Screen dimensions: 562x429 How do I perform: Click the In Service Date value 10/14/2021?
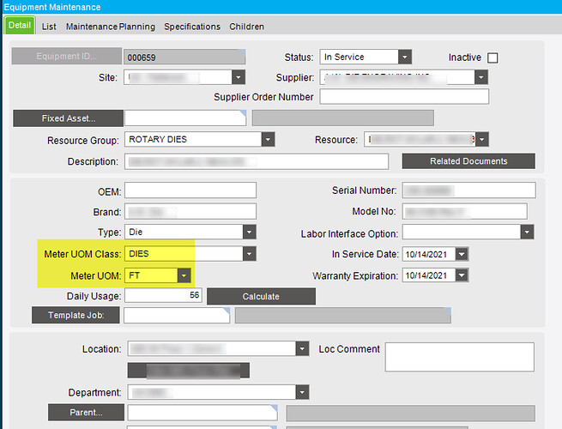[x=426, y=255]
